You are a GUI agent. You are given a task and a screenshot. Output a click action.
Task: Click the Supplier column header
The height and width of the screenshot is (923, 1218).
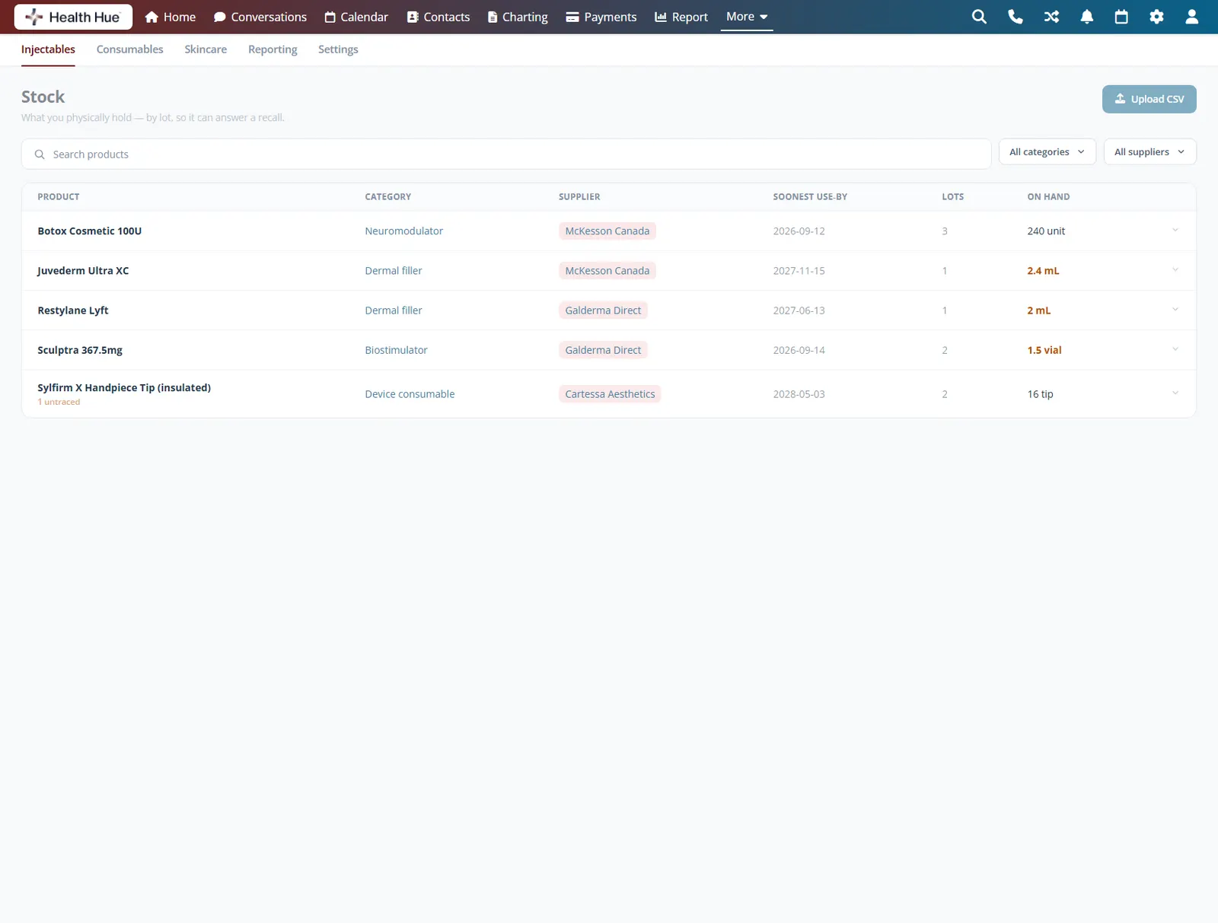click(579, 196)
